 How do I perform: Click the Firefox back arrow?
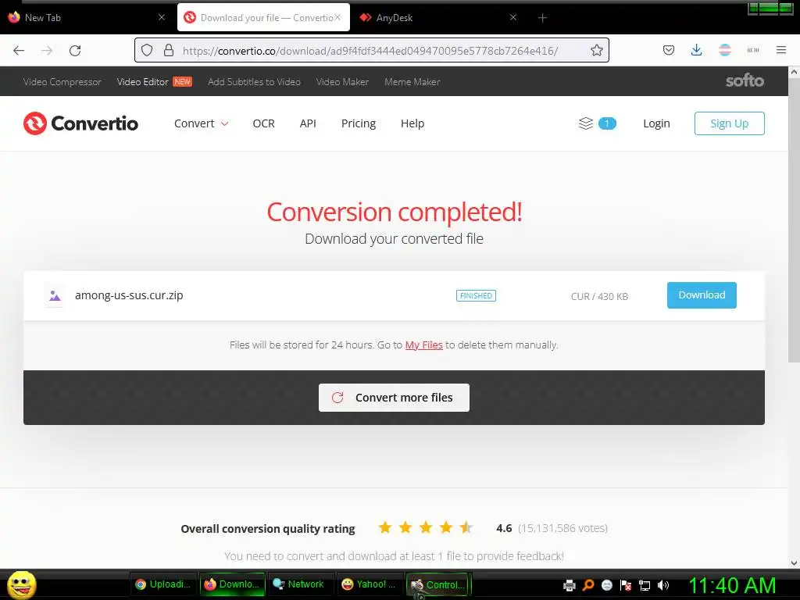pos(19,51)
